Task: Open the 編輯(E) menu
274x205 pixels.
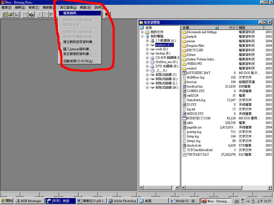Action: pos(20,8)
